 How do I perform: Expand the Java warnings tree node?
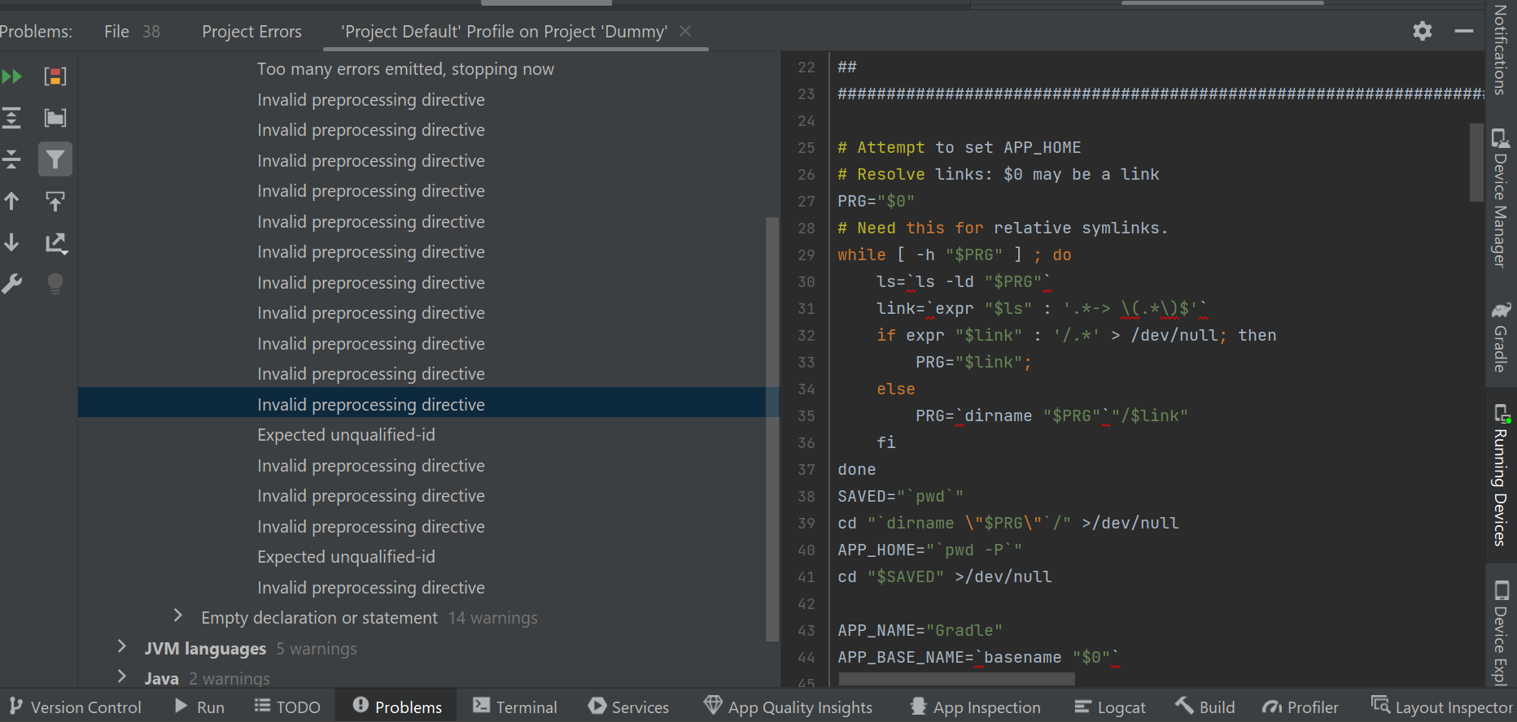[122, 676]
